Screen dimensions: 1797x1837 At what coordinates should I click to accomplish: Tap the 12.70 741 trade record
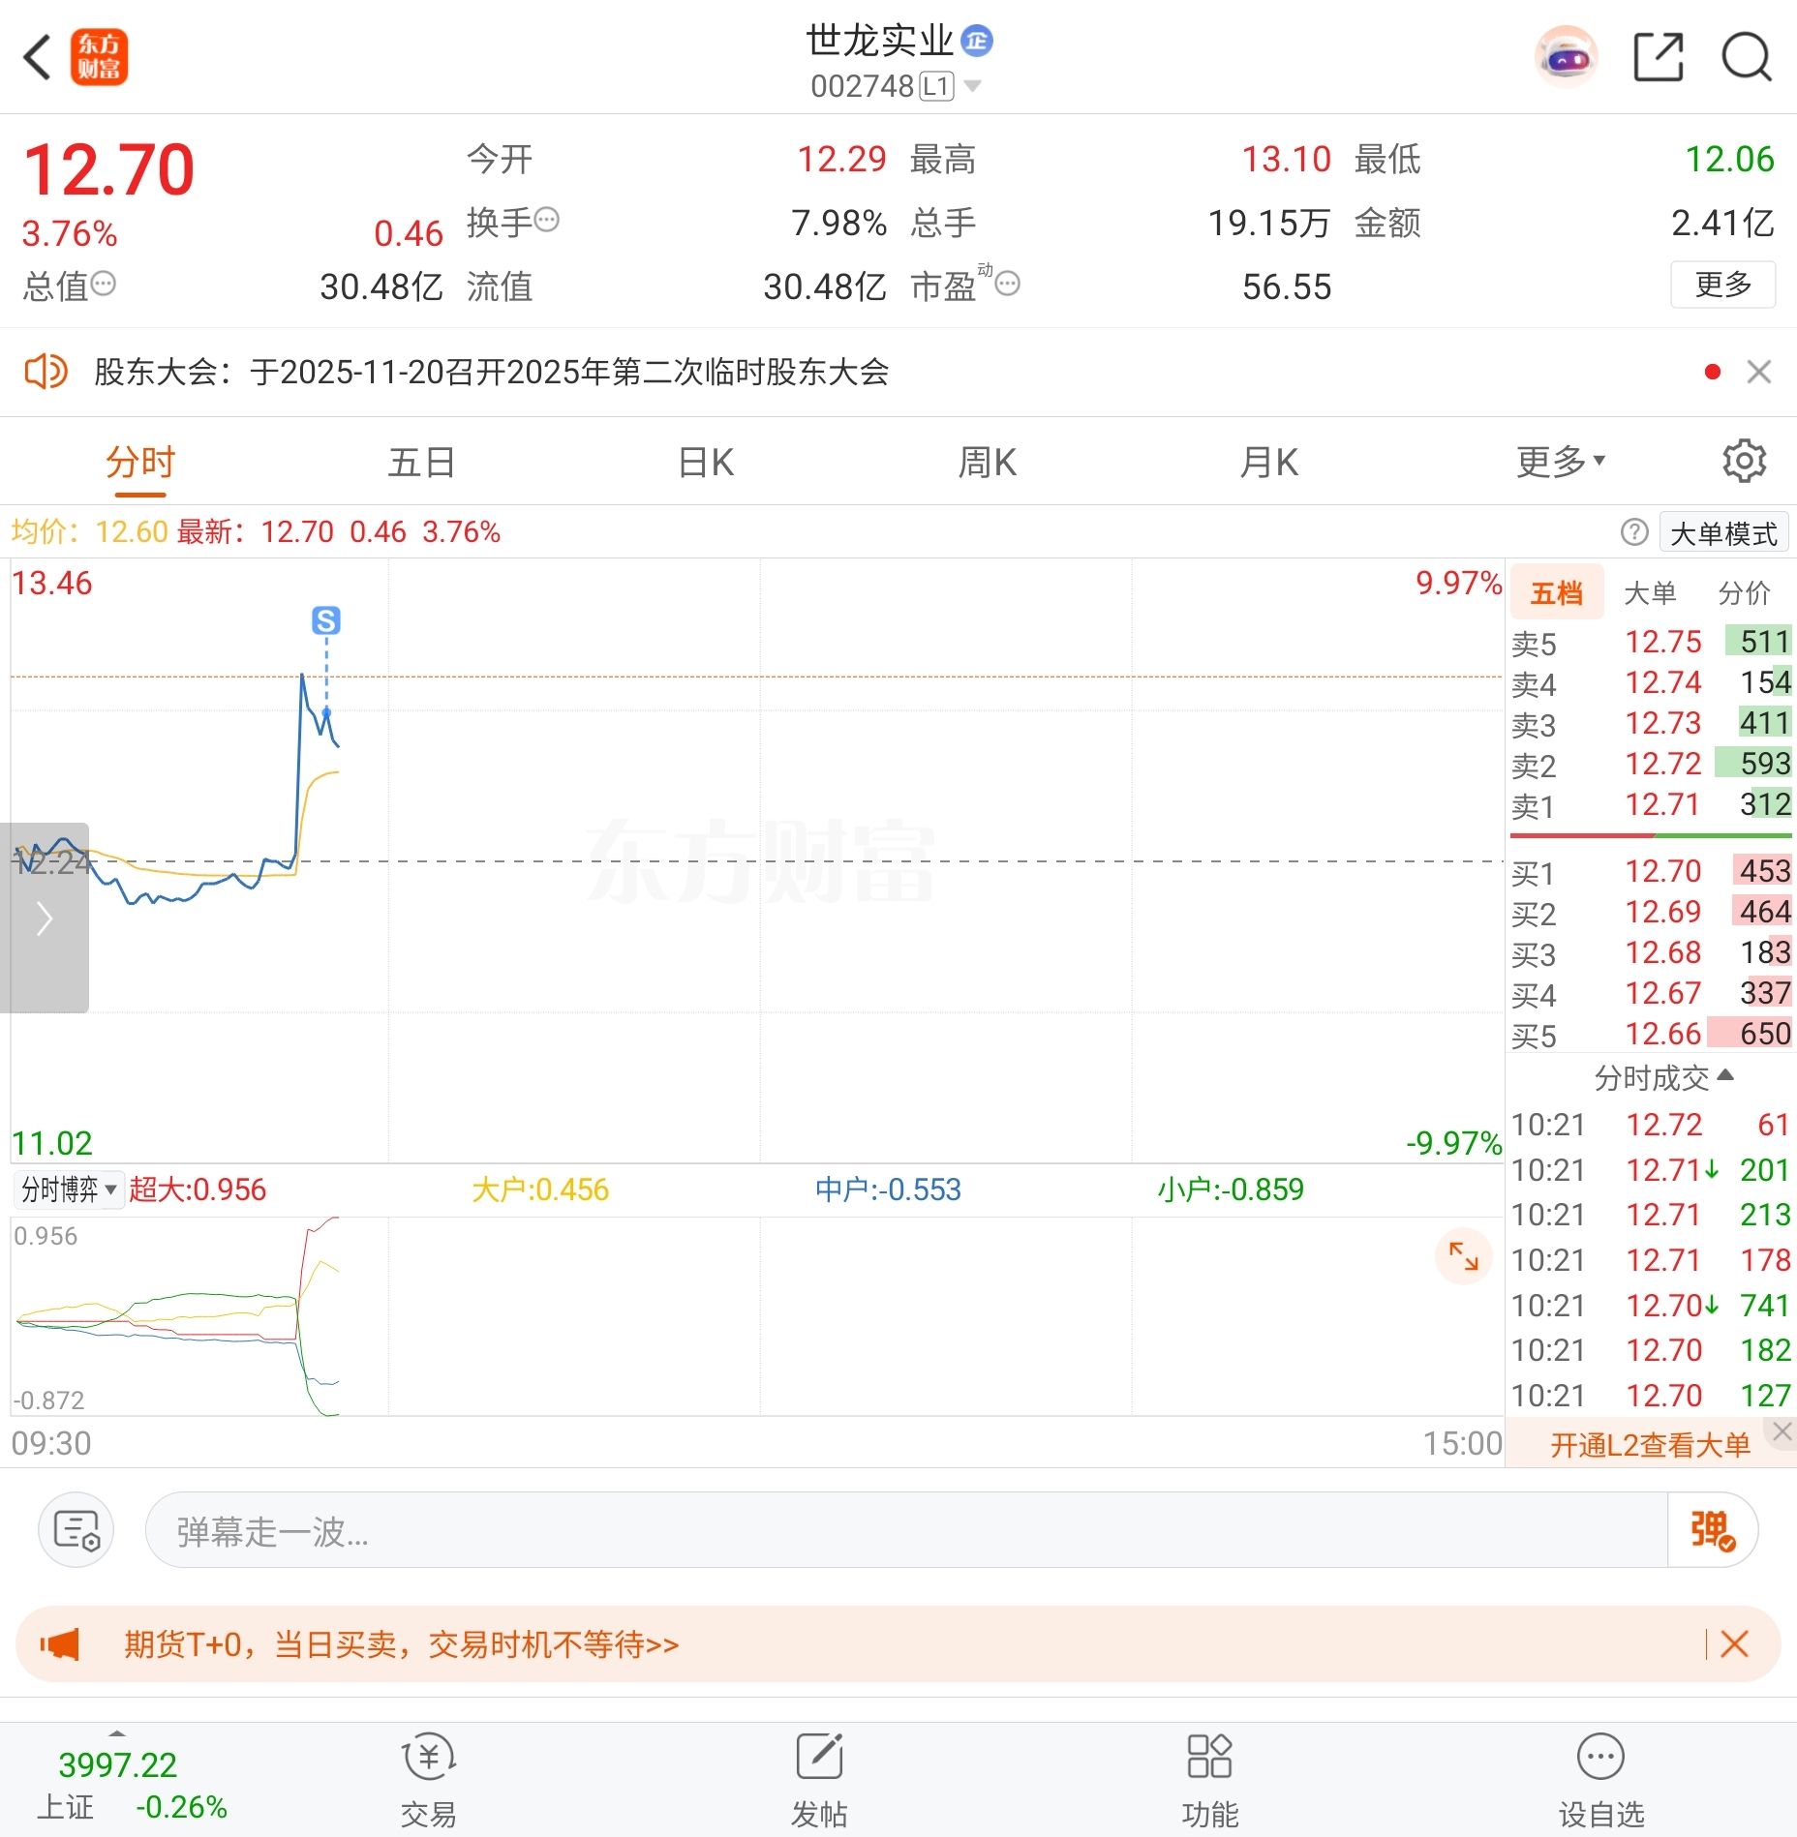click(x=1652, y=1306)
